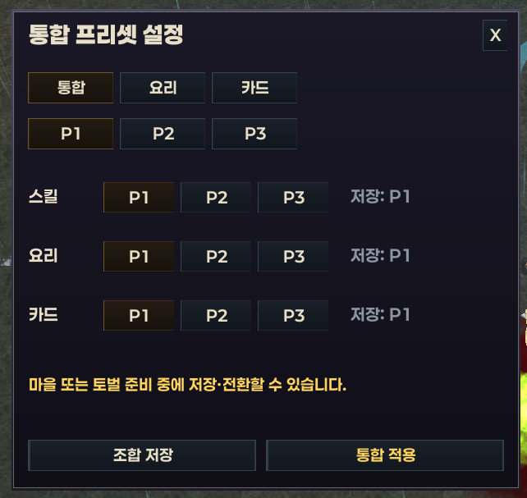
Task: Choose integrated preset P2 in top row
Action: (x=163, y=134)
